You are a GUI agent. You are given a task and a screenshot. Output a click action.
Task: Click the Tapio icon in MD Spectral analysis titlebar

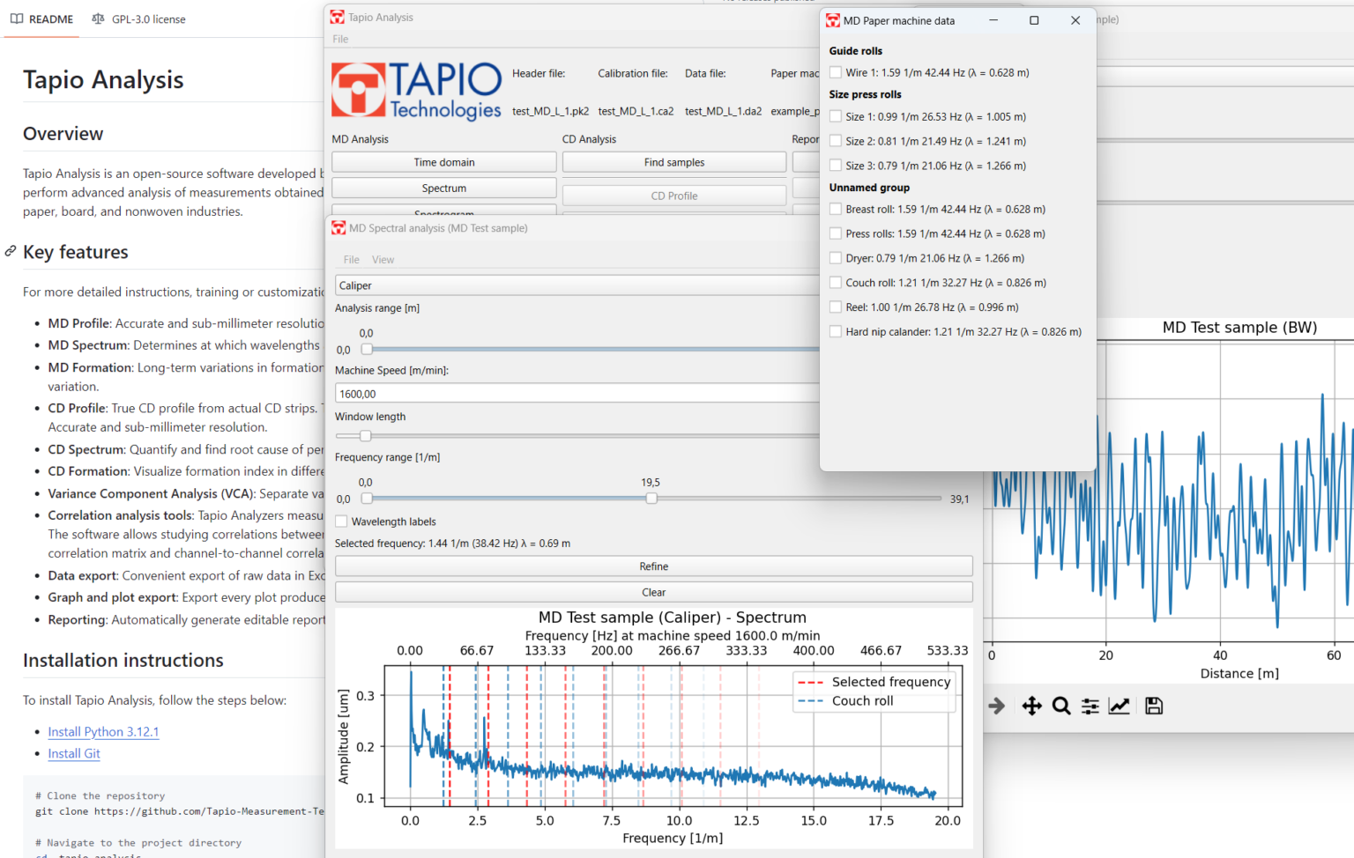coord(338,227)
